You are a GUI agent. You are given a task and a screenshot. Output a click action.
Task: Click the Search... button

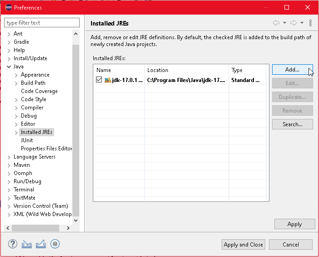[x=292, y=124]
